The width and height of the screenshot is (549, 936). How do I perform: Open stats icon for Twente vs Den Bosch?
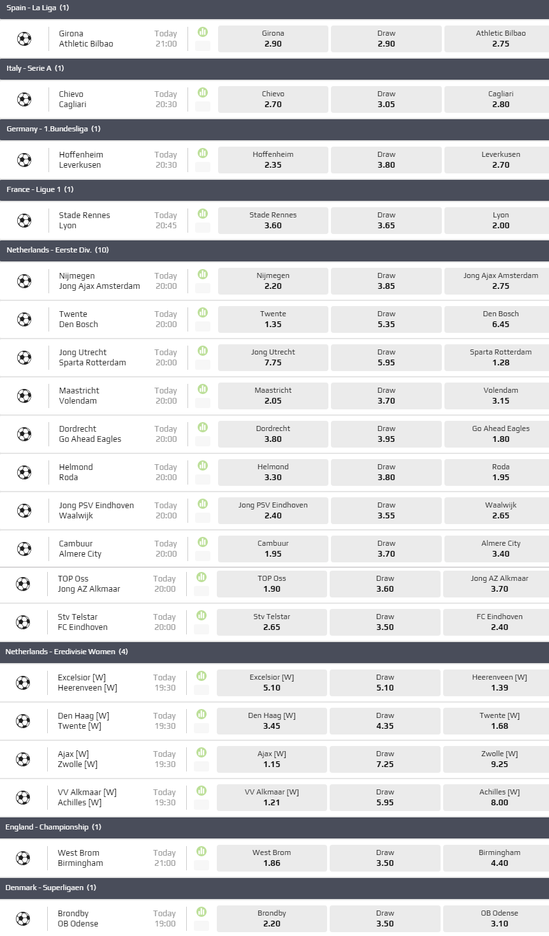203,312
